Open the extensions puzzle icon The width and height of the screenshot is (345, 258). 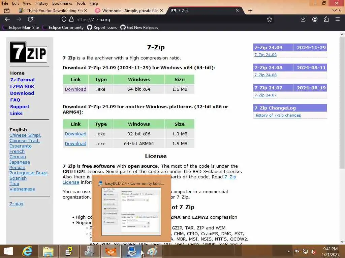coord(326,19)
